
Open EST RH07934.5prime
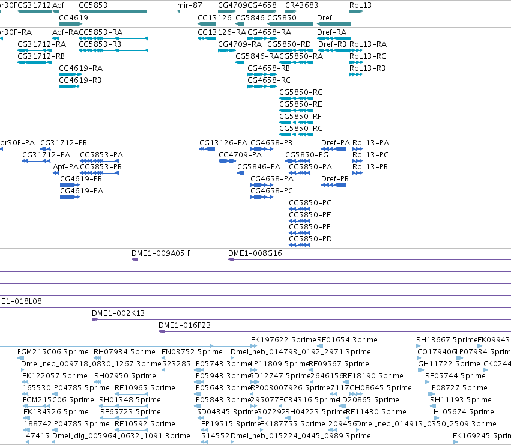point(124,352)
